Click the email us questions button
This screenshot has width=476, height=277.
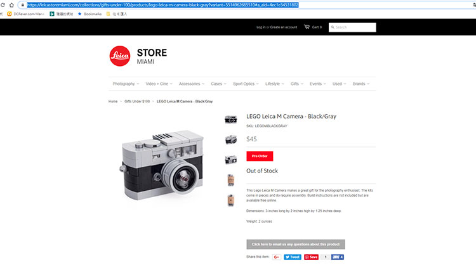(x=296, y=244)
